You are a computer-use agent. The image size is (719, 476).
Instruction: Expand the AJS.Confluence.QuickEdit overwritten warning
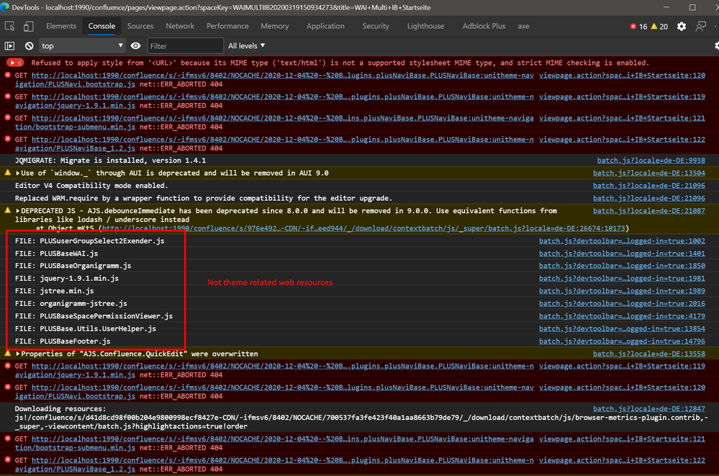coord(18,354)
